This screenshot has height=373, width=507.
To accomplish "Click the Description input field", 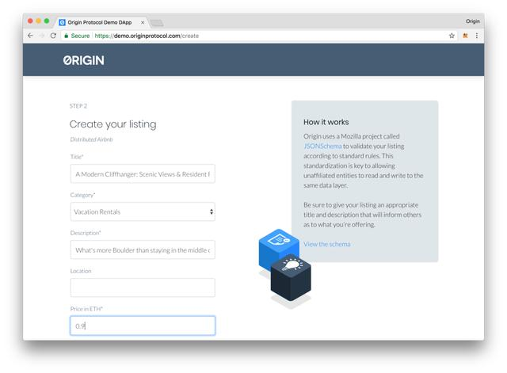I will click(x=143, y=249).
